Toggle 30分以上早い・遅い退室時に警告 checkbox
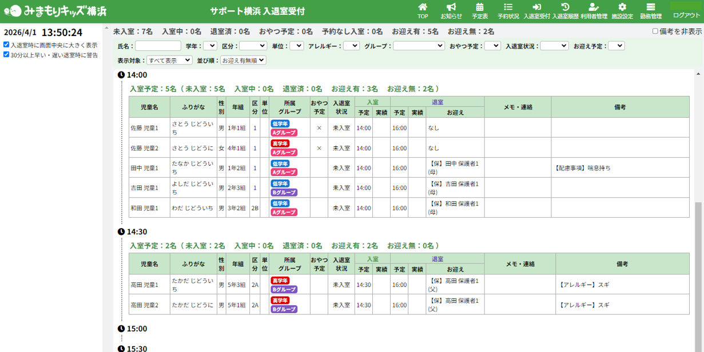This screenshot has width=704, height=352. tap(6, 55)
